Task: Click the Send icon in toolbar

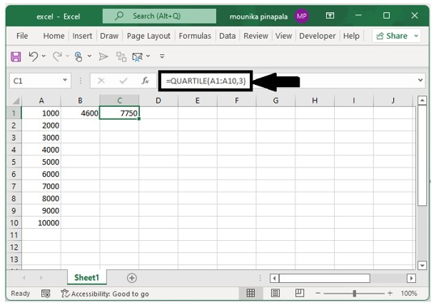Action: pyautogui.click(x=104, y=57)
